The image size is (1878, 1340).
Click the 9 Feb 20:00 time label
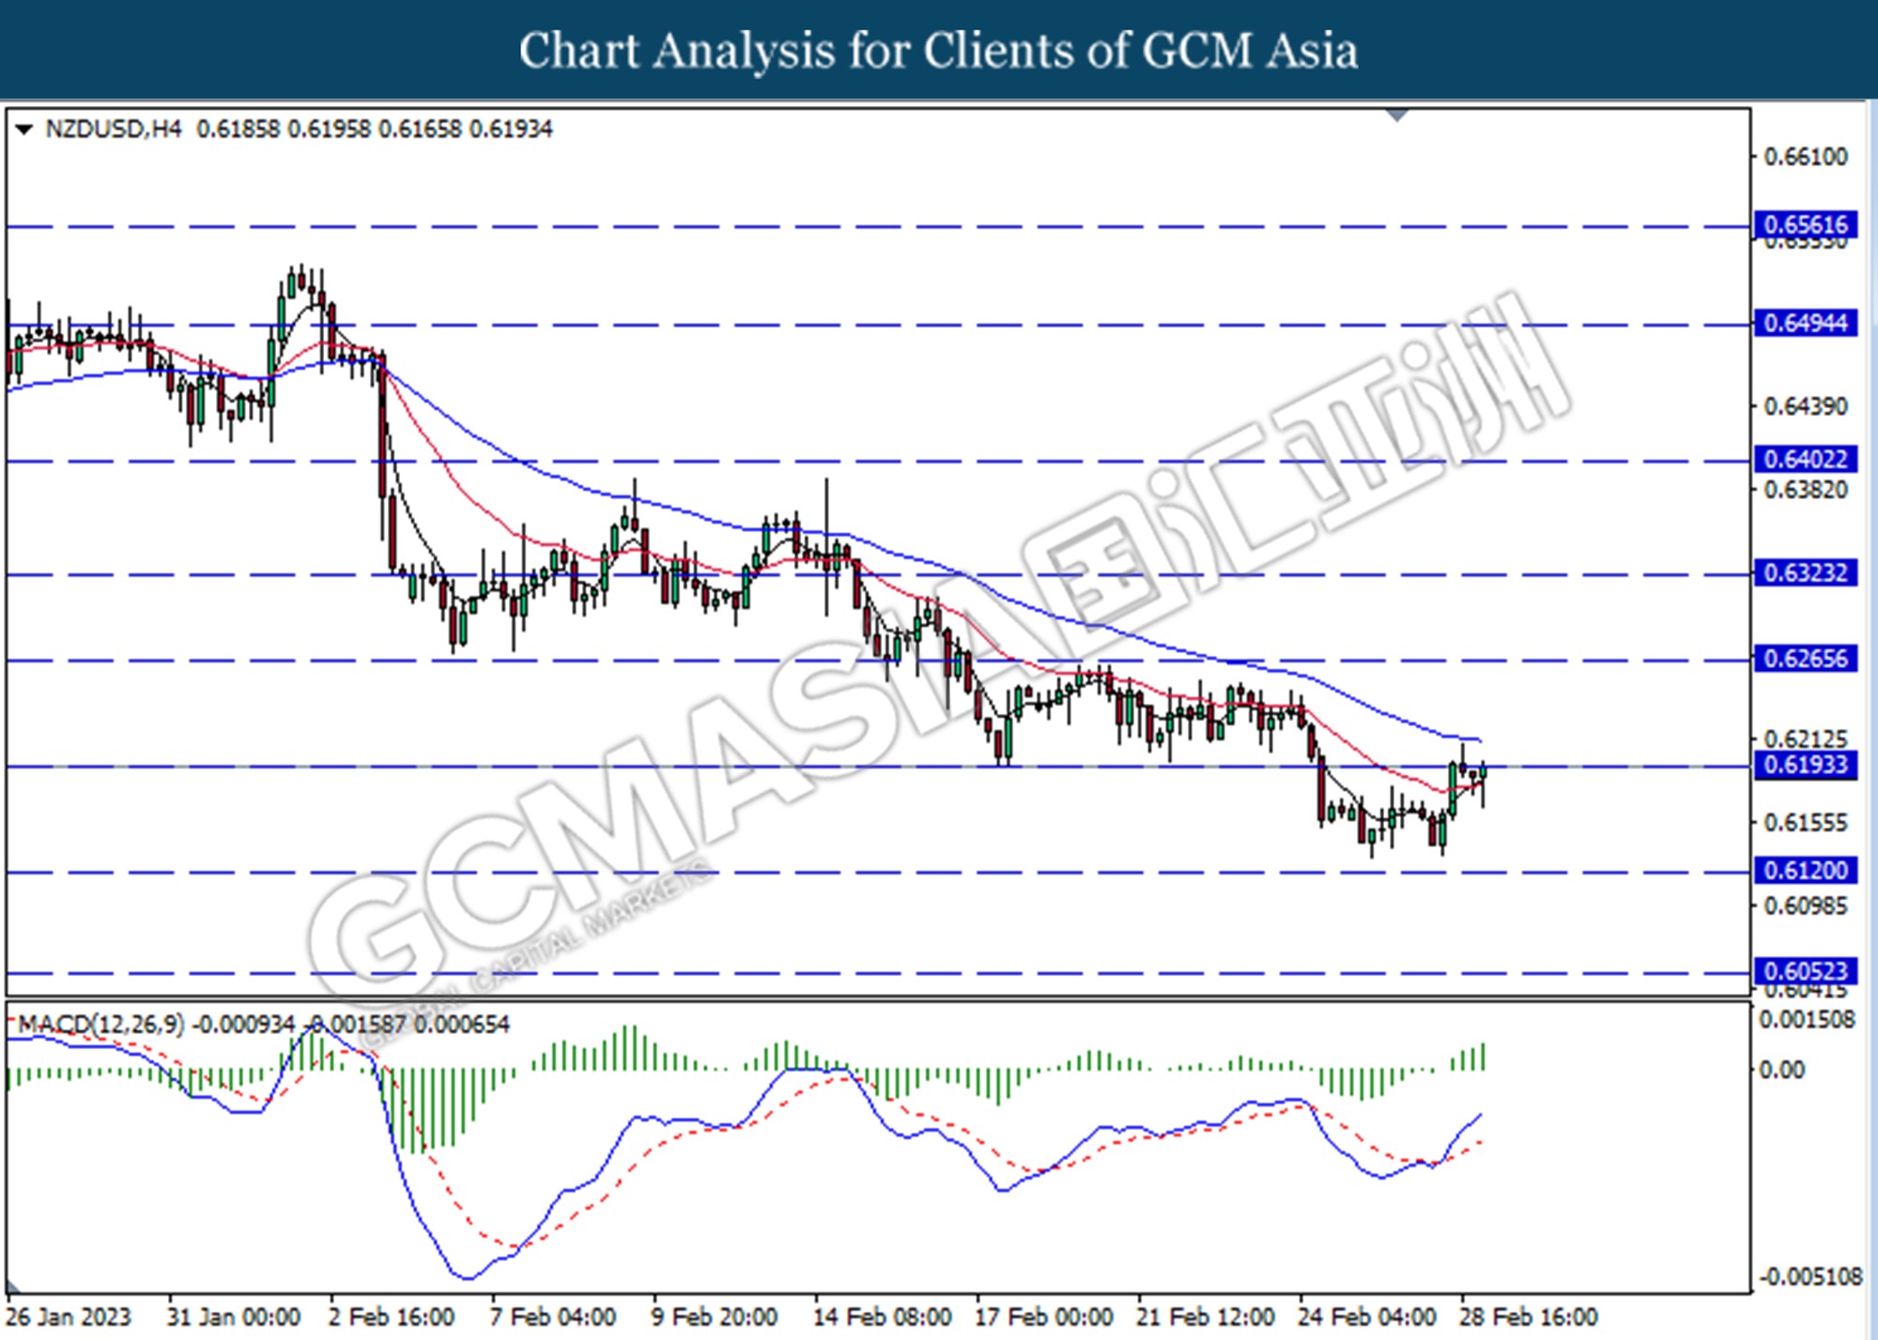[714, 1317]
